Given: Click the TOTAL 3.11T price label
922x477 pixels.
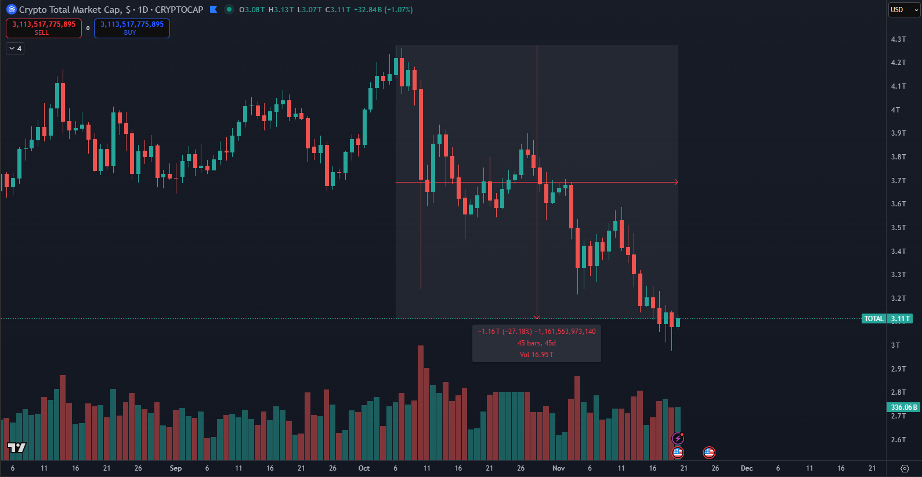Looking at the screenshot, I should [x=887, y=319].
